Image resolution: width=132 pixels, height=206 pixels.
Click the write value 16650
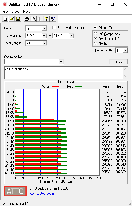(x=108, y=112)
